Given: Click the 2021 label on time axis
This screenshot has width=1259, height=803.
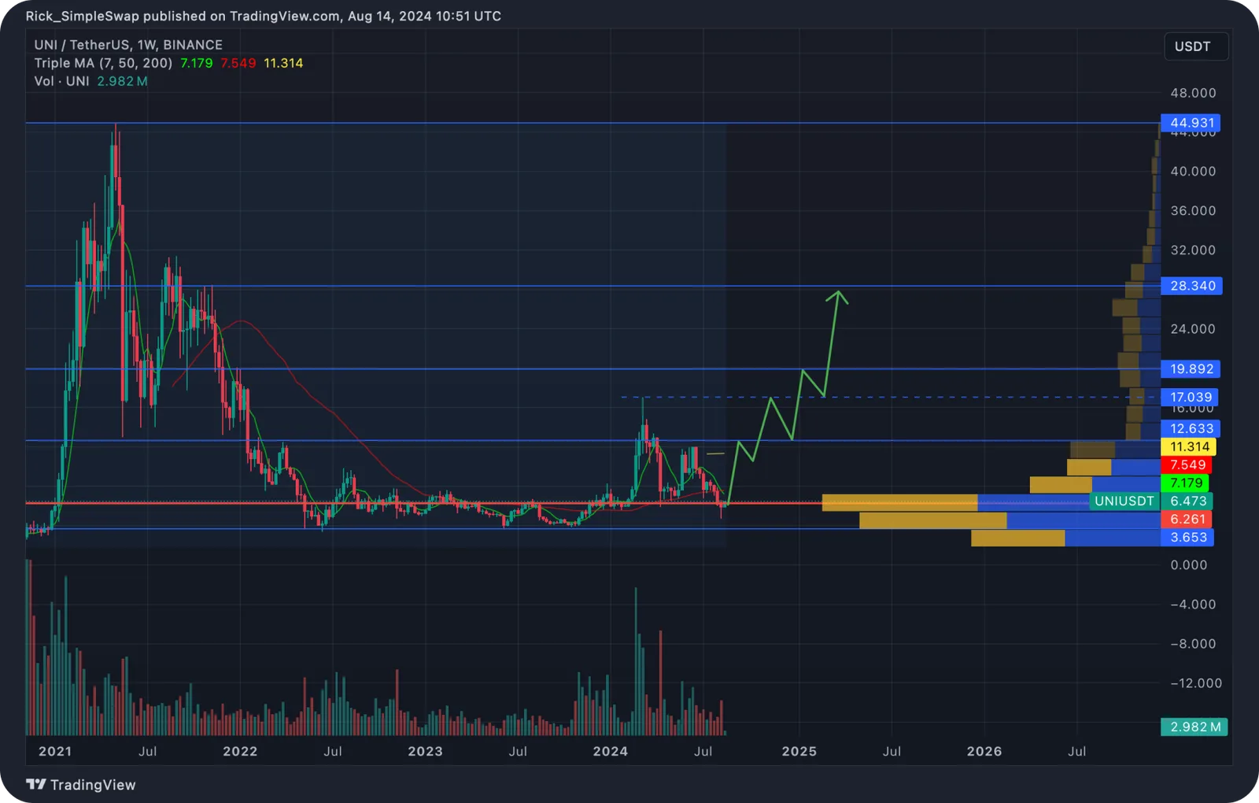Looking at the screenshot, I should click(x=55, y=751).
